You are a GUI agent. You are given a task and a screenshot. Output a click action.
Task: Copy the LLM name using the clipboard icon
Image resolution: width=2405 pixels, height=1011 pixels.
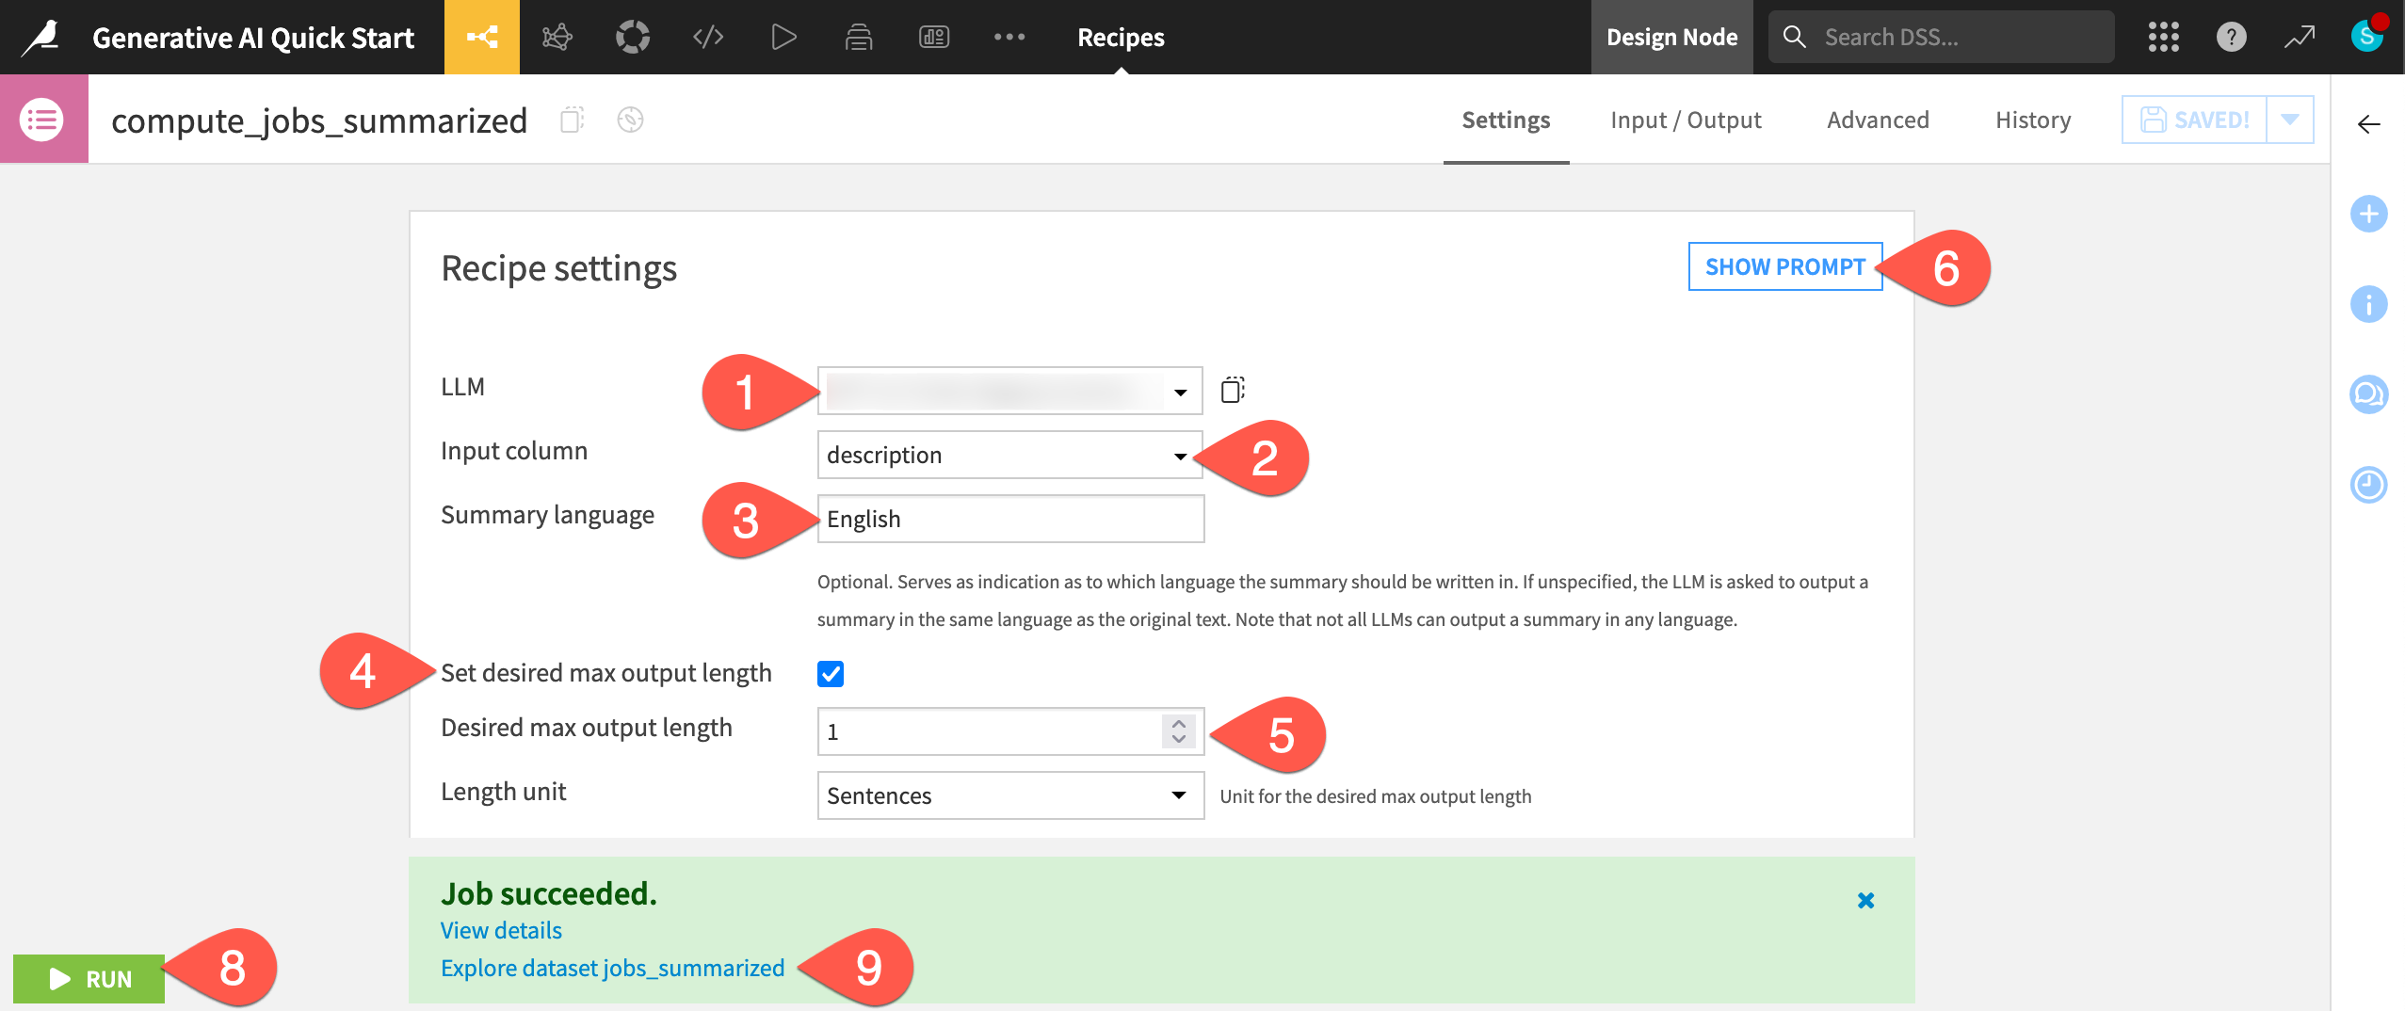click(x=1234, y=389)
